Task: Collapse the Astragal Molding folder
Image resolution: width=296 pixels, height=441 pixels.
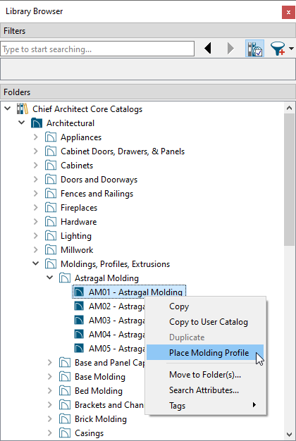Action: (x=50, y=278)
